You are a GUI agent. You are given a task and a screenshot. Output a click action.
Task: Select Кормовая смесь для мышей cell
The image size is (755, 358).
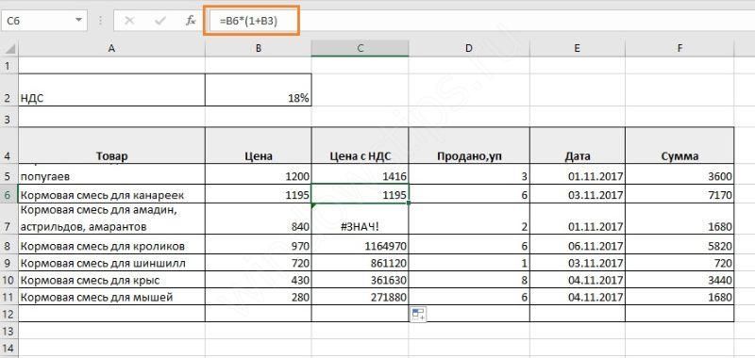[x=111, y=296]
